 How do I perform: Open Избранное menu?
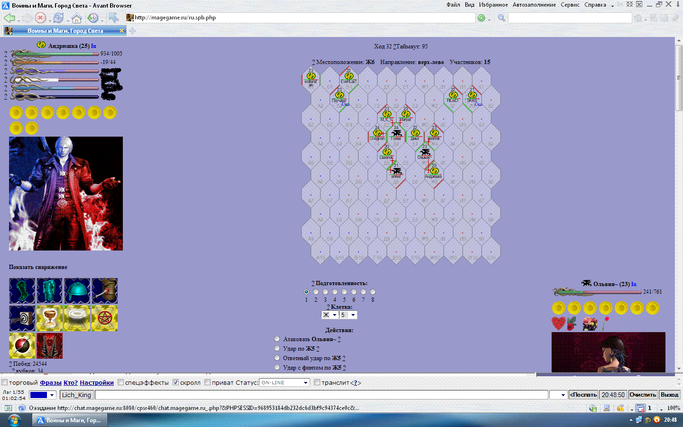493,5
